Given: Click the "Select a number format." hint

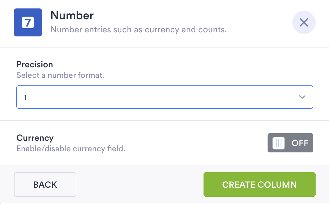Looking at the screenshot, I should 60,75.
